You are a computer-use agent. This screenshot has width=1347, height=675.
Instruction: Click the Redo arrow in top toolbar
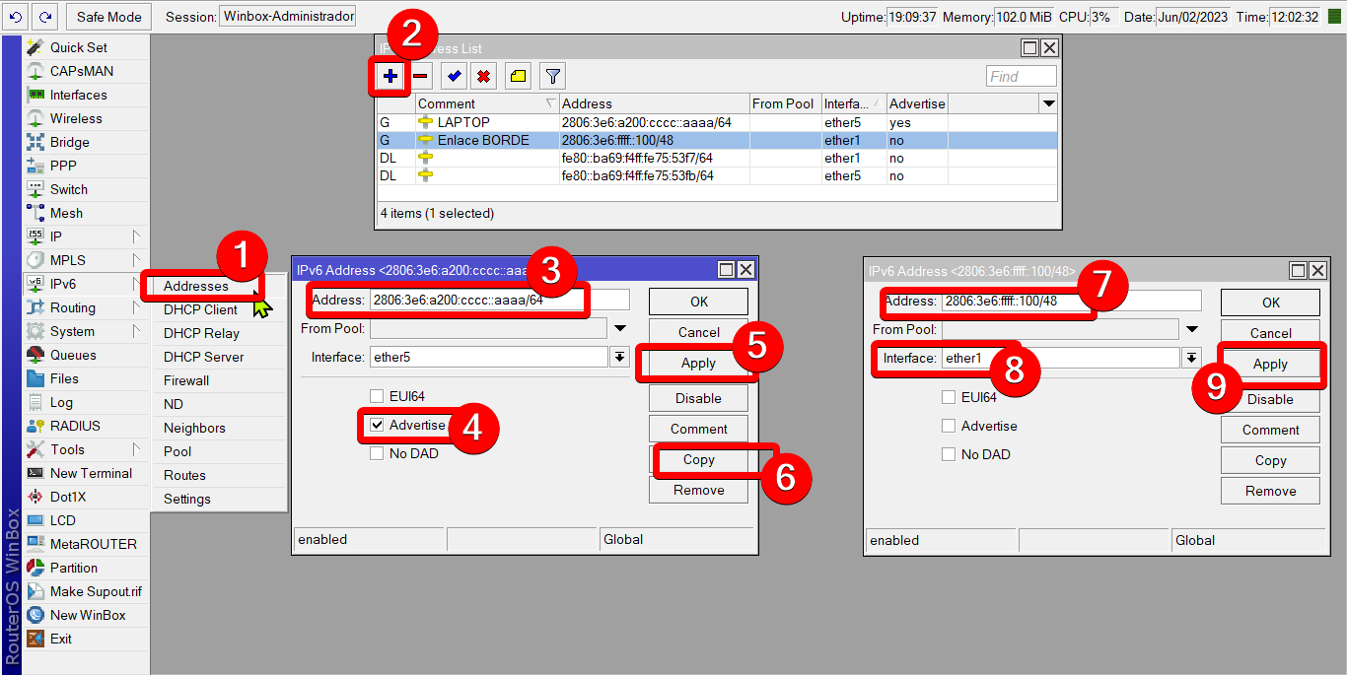tap(45, 16)
